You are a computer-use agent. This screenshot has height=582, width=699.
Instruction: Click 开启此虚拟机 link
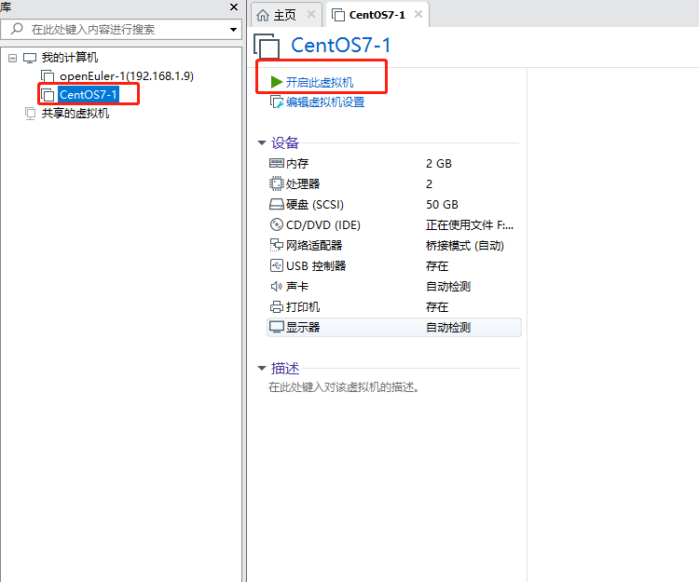coord(319,82)
